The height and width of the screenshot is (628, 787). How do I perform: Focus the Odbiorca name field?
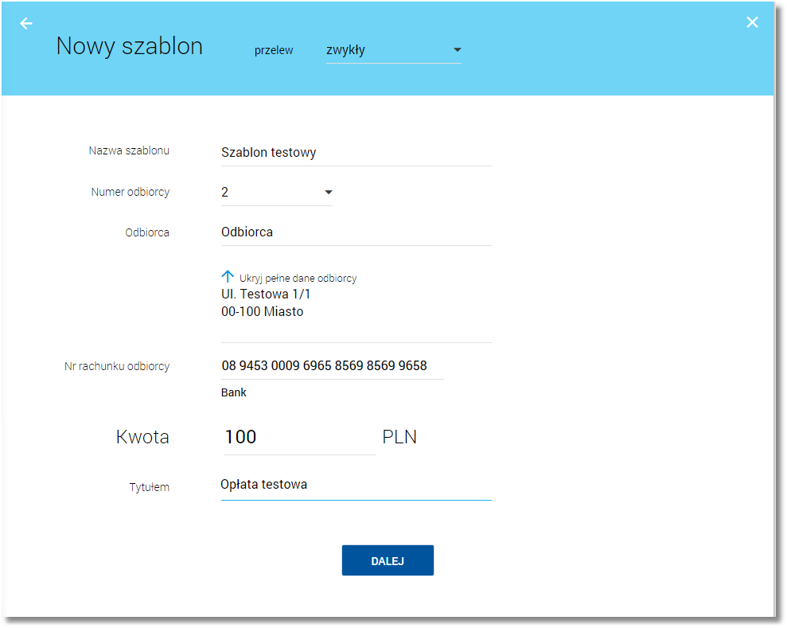pyautogui.click(x=356, y=232)
